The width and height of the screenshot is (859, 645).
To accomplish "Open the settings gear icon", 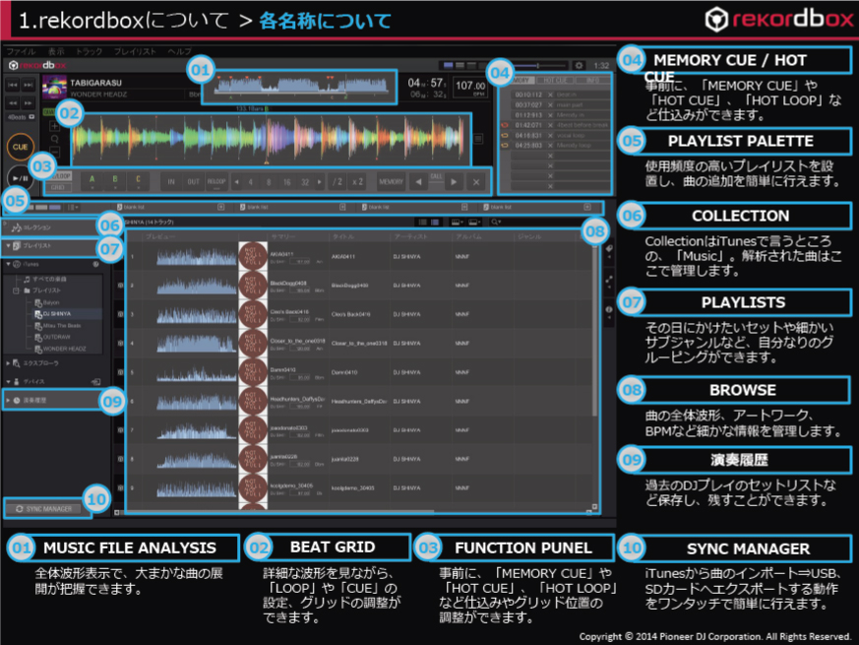I will coord(579,65).
